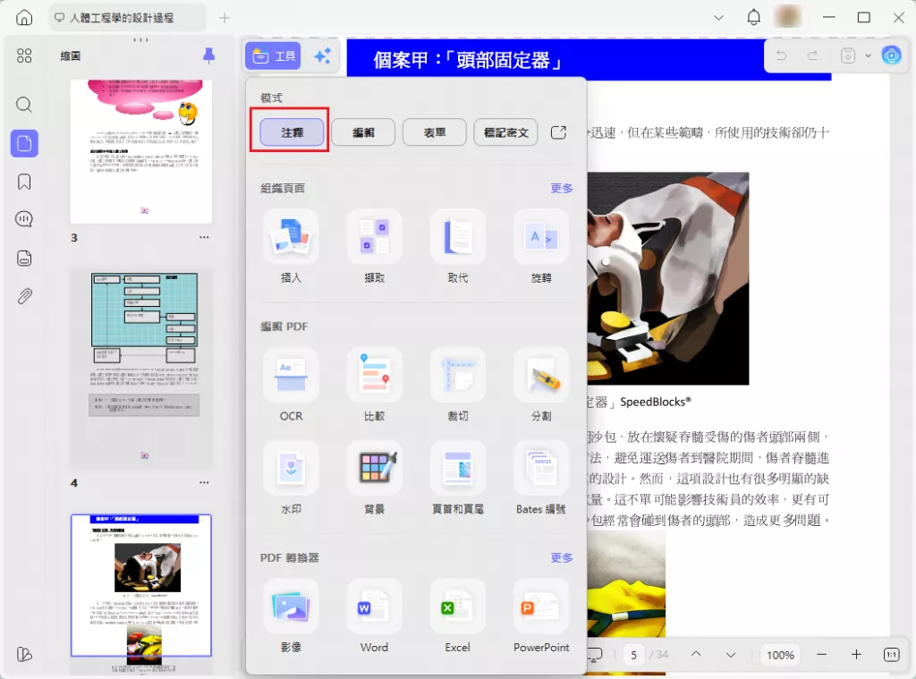
Task: Click 更多 next to PDF 轉換器
Action: 561,557
